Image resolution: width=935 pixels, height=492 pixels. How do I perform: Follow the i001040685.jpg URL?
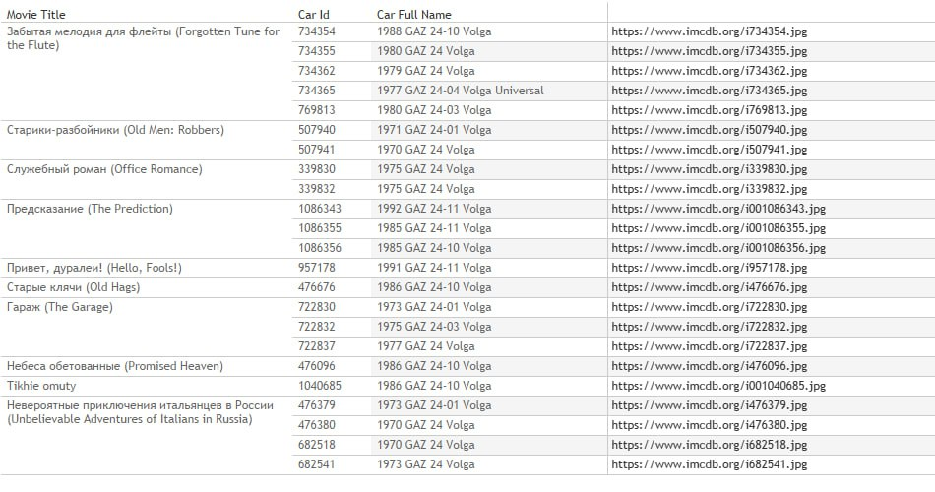718,386
